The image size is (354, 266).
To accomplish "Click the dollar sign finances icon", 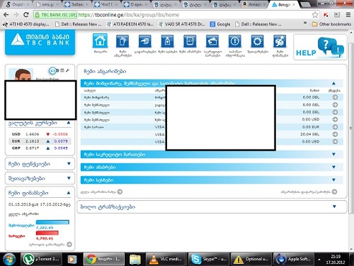I will (x=280, y=41).
